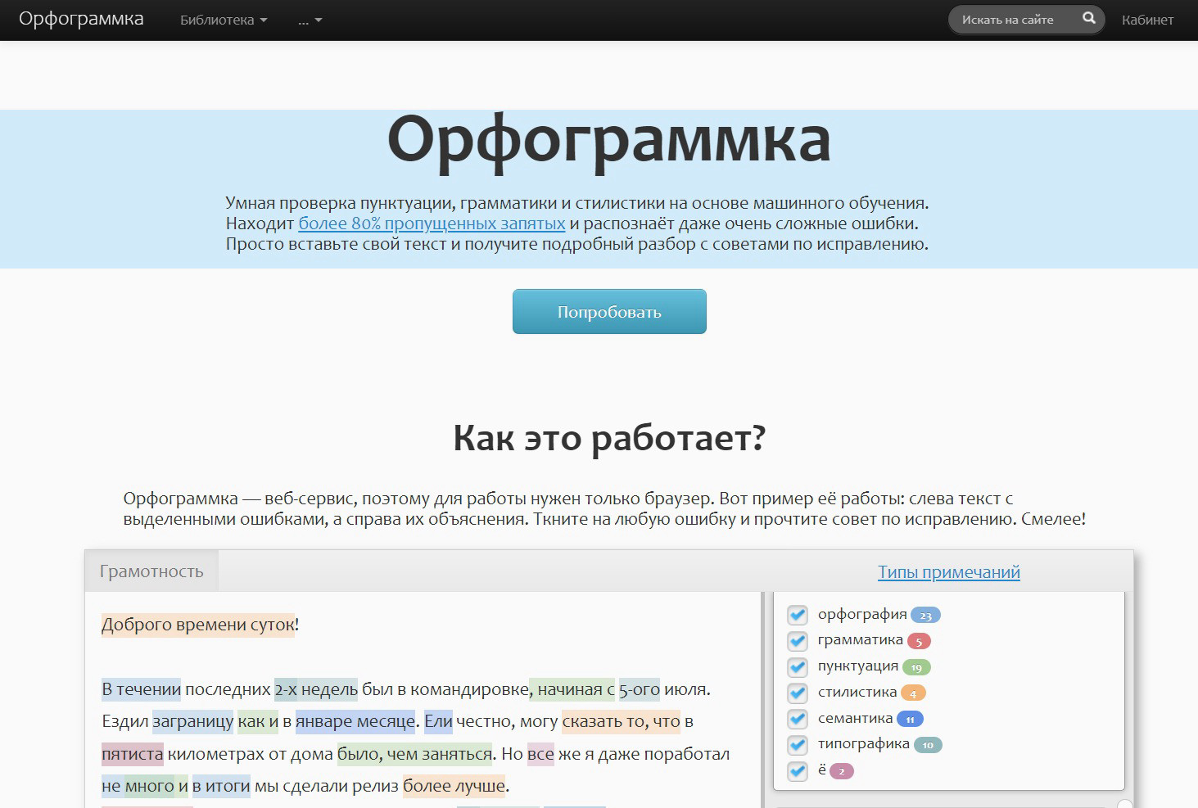Viewport: 1198px width, 808px height.
Task: Click the грамматика count badge 5
Action: pos(919,641)
